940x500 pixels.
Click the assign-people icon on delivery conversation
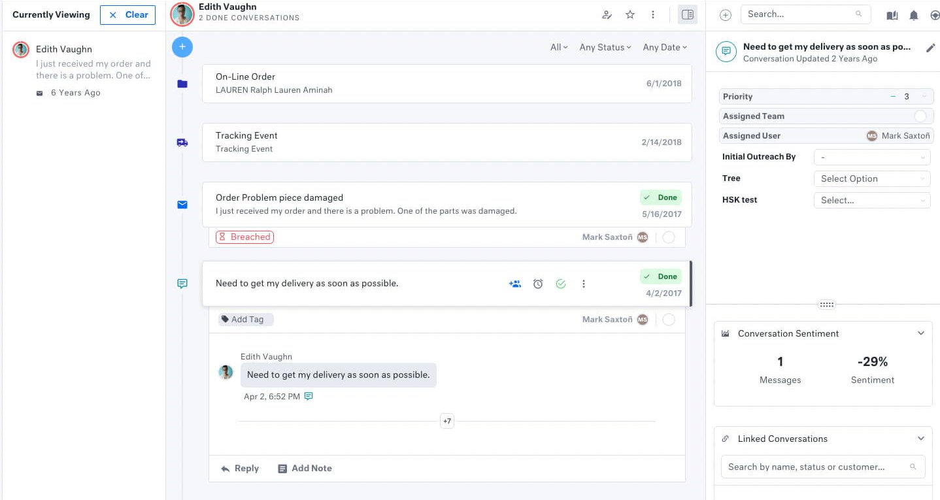[515, 284]
